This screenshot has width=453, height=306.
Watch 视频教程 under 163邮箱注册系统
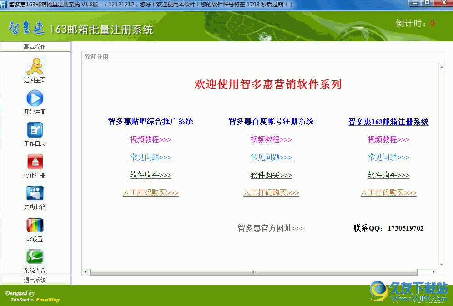click(x=388, y=139)
